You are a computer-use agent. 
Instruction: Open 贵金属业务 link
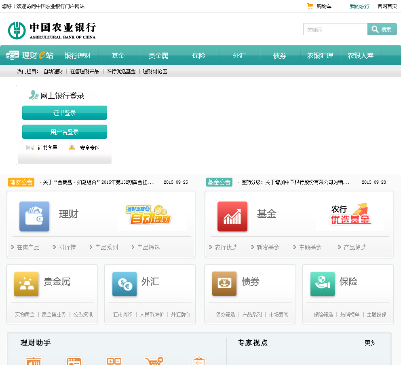tap(54, 314)
